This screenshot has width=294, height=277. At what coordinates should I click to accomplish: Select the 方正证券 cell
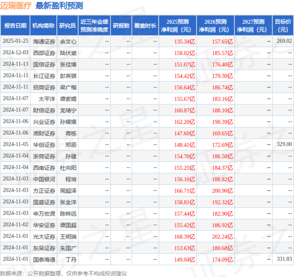[x=44, y=191]
